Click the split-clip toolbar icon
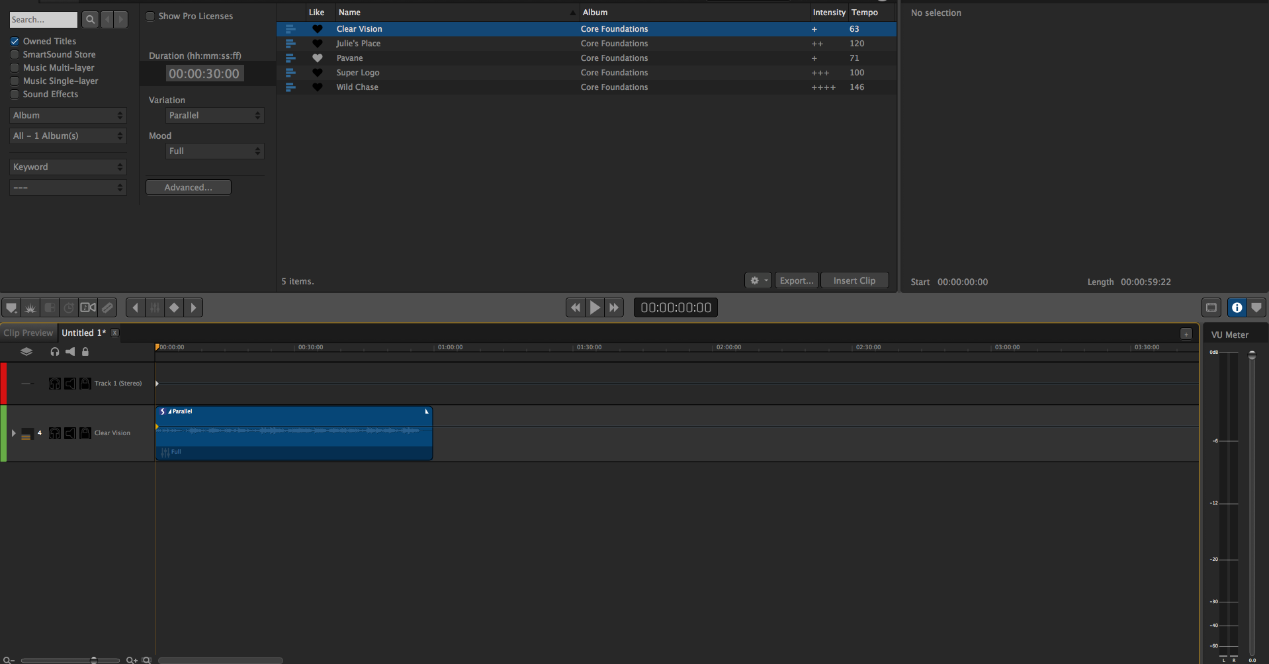The width and height of the screenshot is (1269, 664). coord(50,308)
